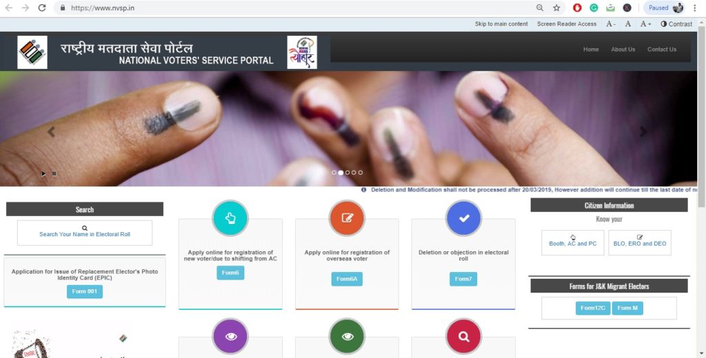706x358 pixels.
Task: Advance to the next banner slide arrow
Action: [643, 131]
